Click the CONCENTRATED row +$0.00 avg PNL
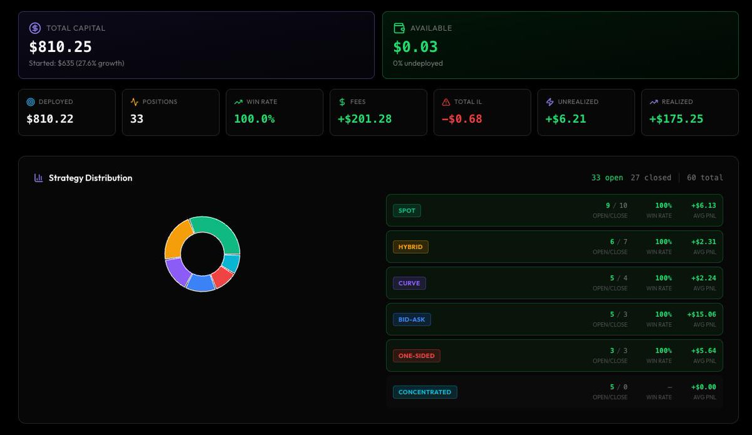Screen dimensions: 752x435 pyautogui.click(x=704, y=387)
